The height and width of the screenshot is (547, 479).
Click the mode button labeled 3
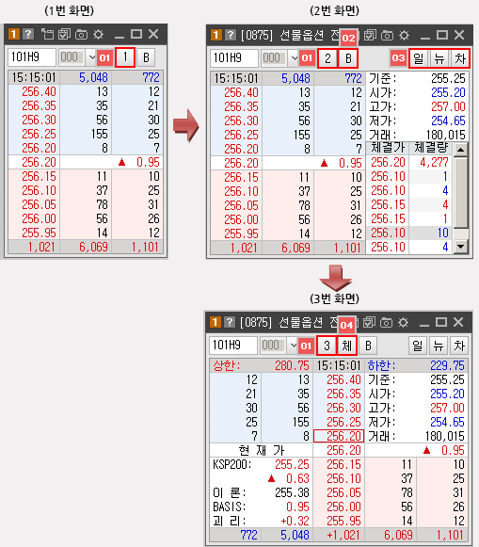click(x=327, y=346)
